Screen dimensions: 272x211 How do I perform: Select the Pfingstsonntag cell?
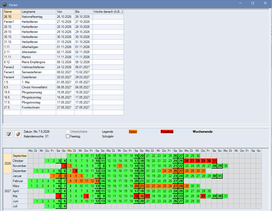coord(38,97)
